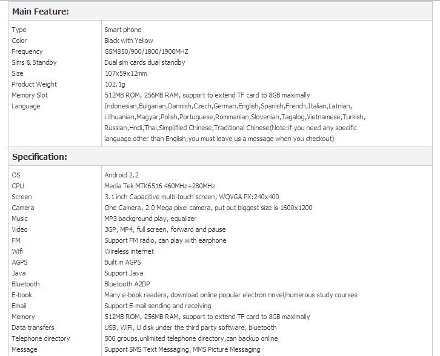
Task: Click the Telephone directory row label
Action: pyautogui.click(x=41, y=338)
